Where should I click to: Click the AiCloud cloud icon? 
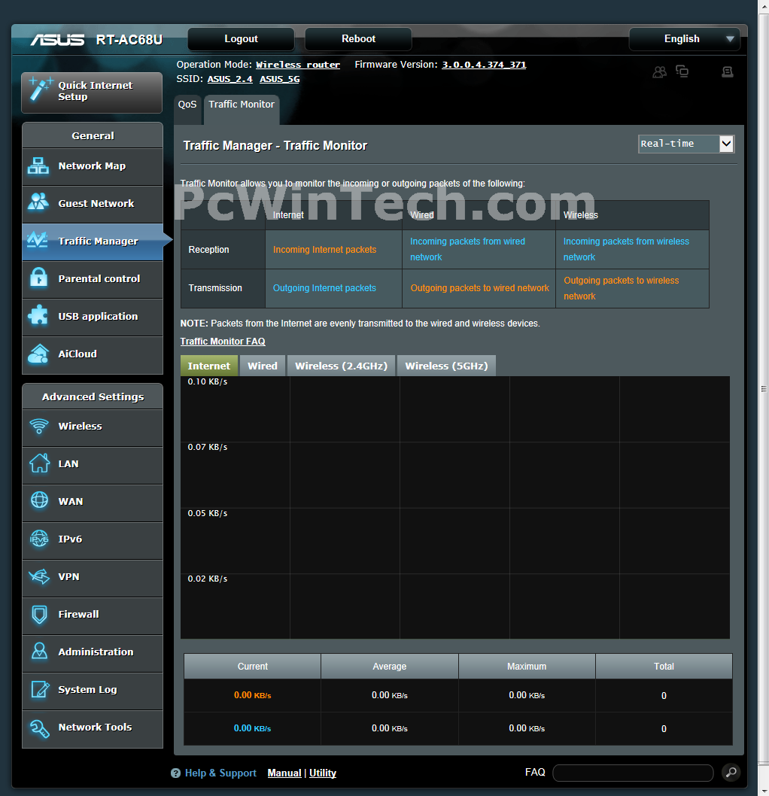[38, 354]
